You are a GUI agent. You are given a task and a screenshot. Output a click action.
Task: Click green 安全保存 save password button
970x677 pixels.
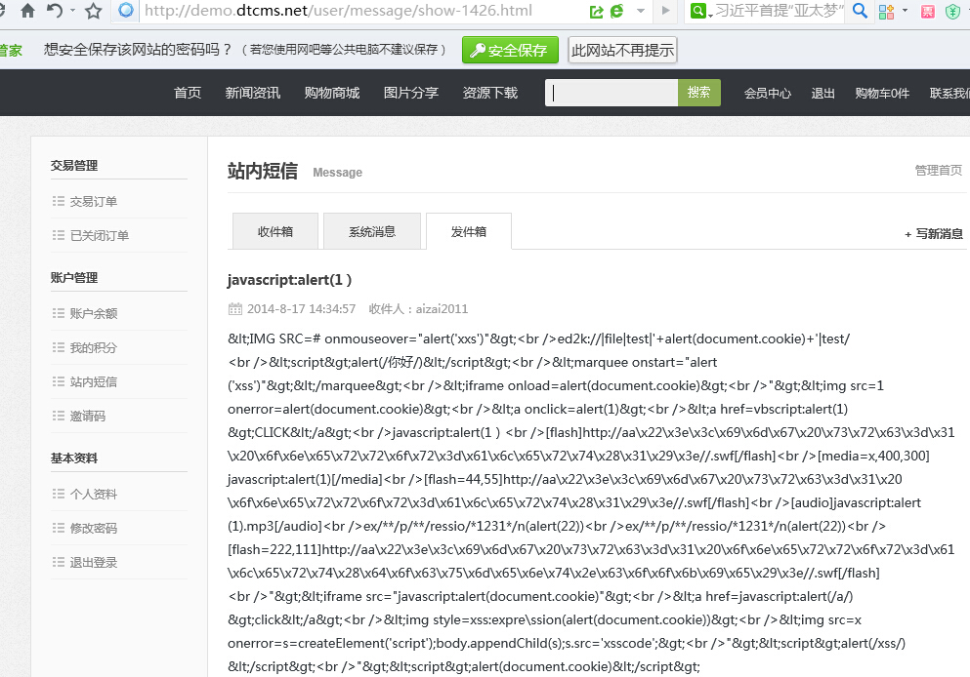click(x=510, y=50)
